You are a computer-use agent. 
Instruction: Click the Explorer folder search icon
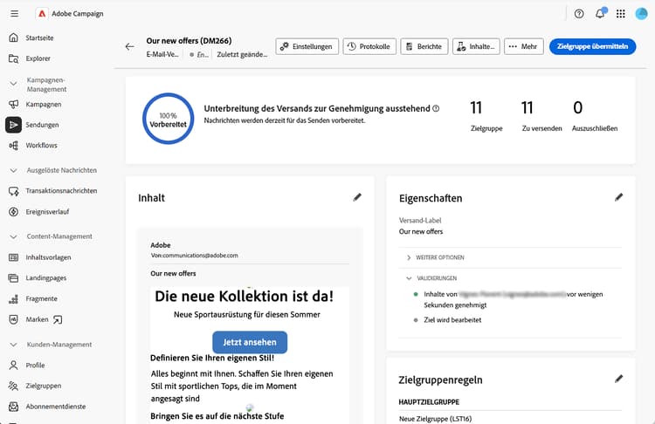(14, 58)
